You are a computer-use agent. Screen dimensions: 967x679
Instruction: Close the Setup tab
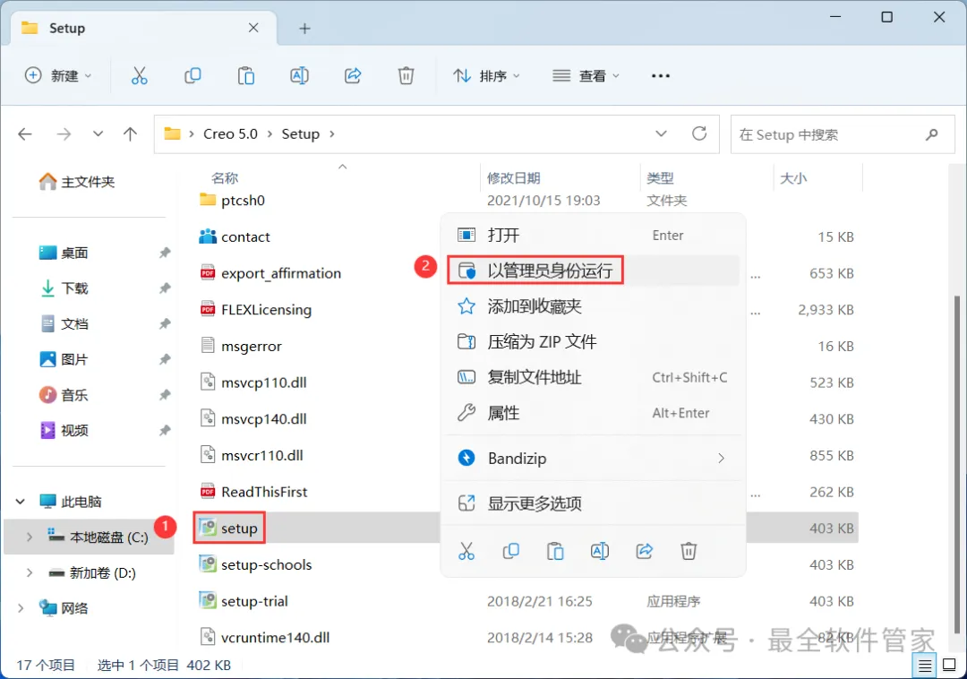click(x=253, y=28)
